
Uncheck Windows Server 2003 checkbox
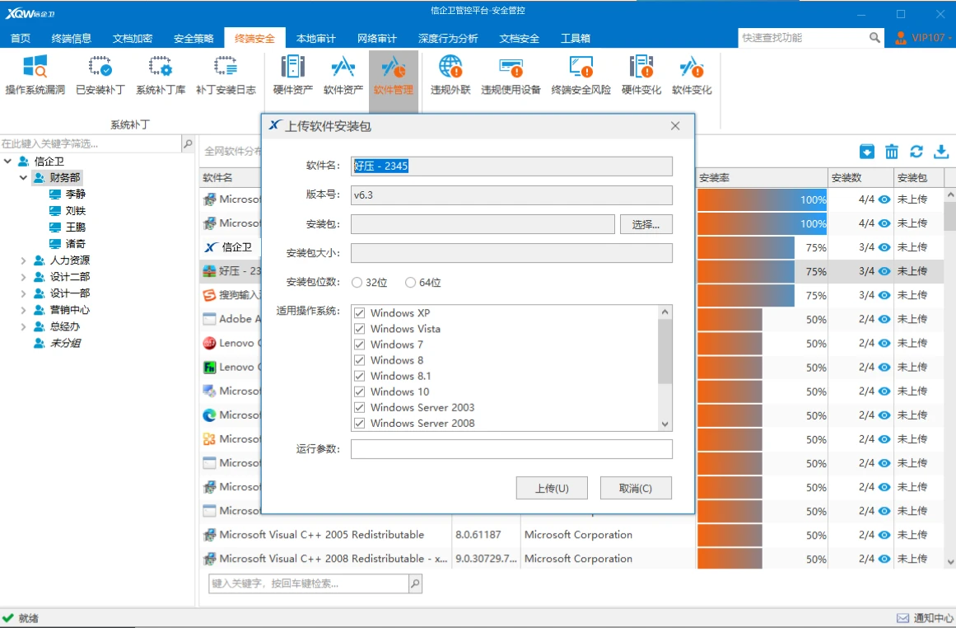(x=360, y=408)
